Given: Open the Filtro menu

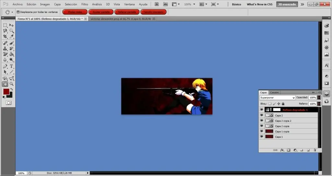Looking at the screenshot, I should (x=85, y=4).
